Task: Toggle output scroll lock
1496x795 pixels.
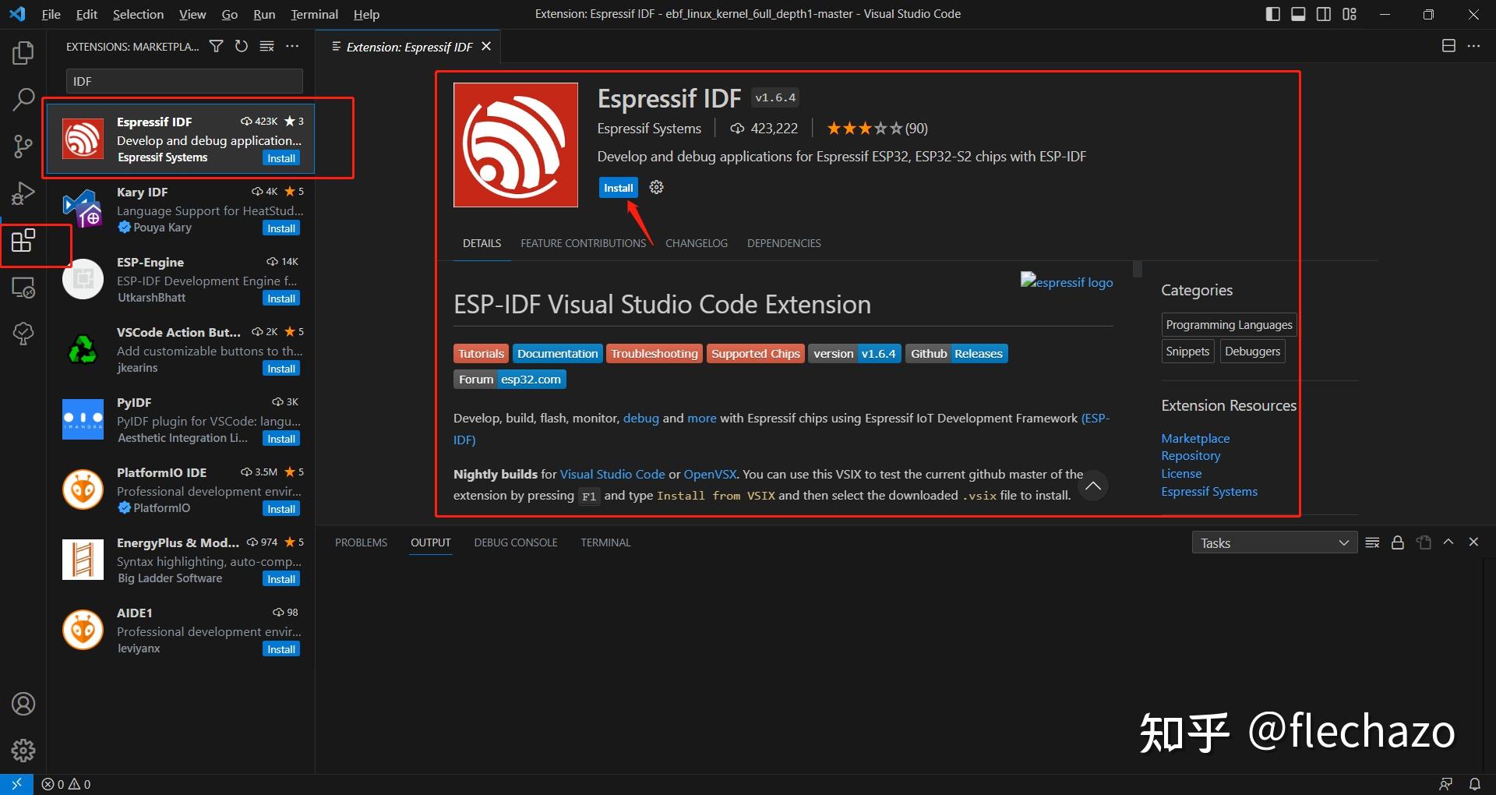Action: coord(1398,542)
